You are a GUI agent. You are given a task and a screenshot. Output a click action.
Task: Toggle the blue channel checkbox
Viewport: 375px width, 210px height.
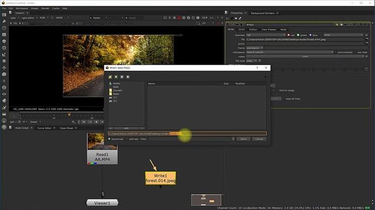coord(310,35)
